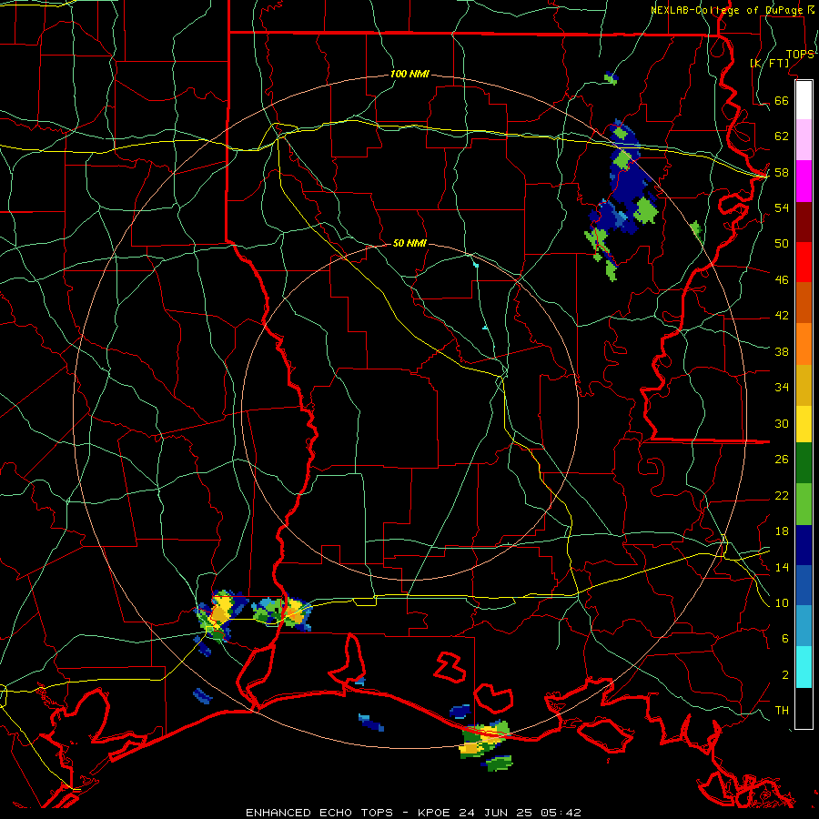Click the 50 legend value
The width and height of the screenshot is (819, 819).
coord(782,244)
